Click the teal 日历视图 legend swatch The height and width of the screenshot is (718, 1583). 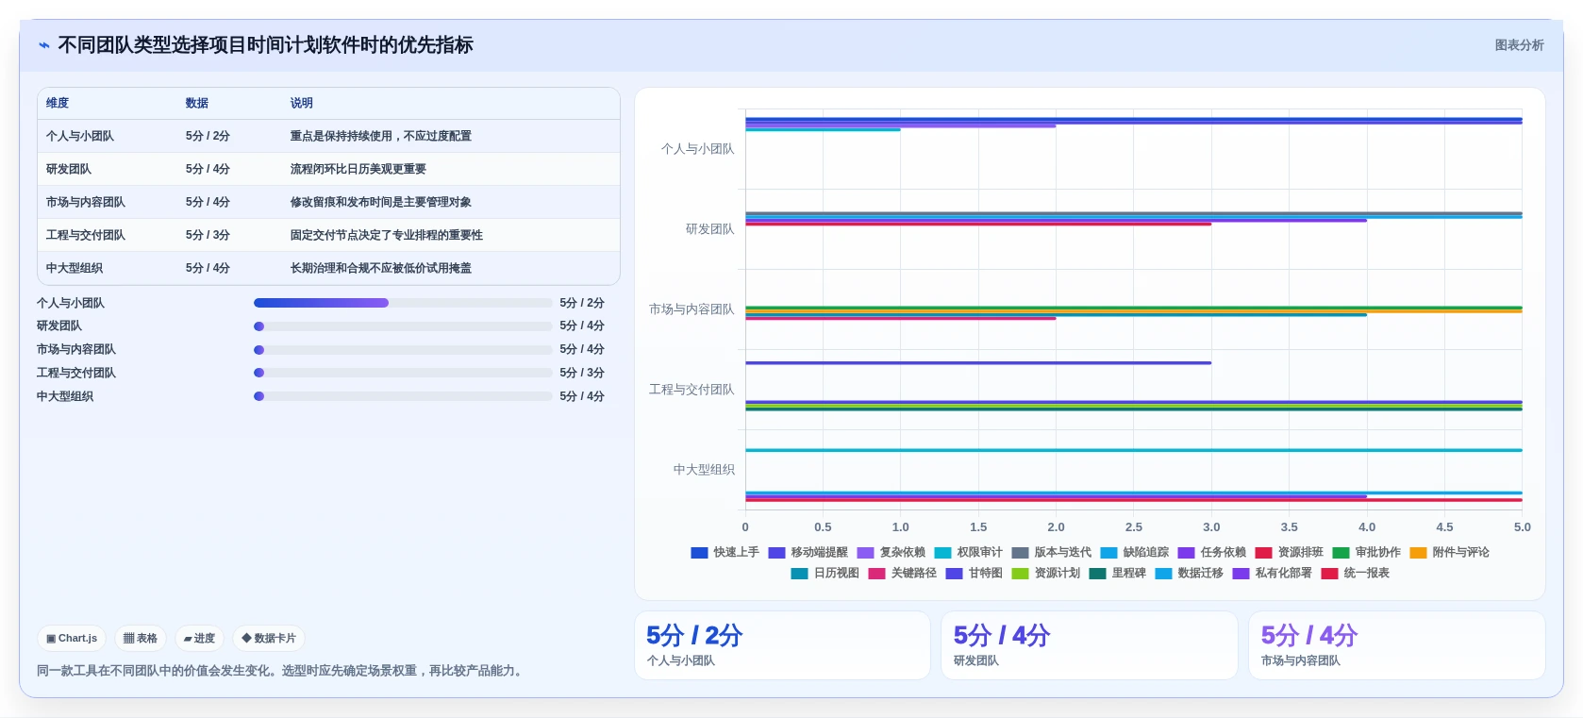pyautogui.click(x=799, y=574)
